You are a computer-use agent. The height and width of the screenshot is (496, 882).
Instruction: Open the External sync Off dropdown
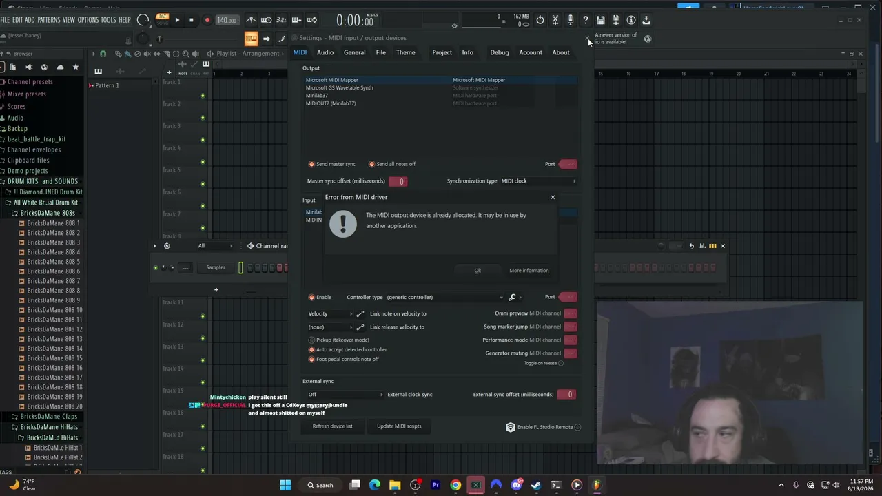(345, 395)
